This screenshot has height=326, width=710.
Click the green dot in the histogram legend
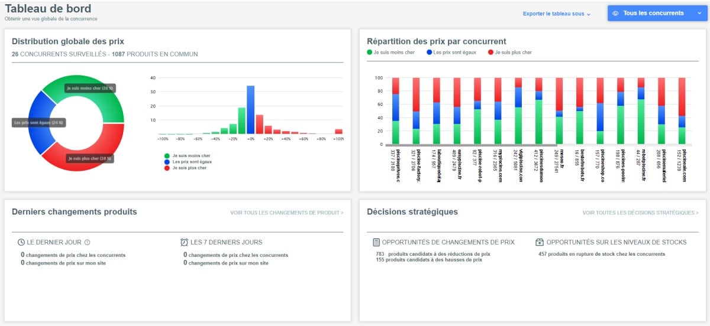tap(167, 155)
